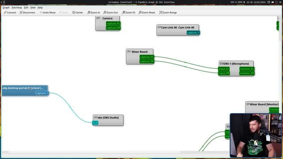Image resolution: width=283 pixels, height=159 pixels.
Task: Open the Help menu
Action: [40, 8]
